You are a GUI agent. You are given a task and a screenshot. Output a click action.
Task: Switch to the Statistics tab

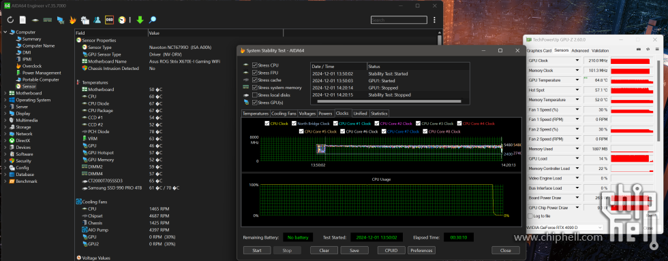pyautogui.click(x=379, y=114)
